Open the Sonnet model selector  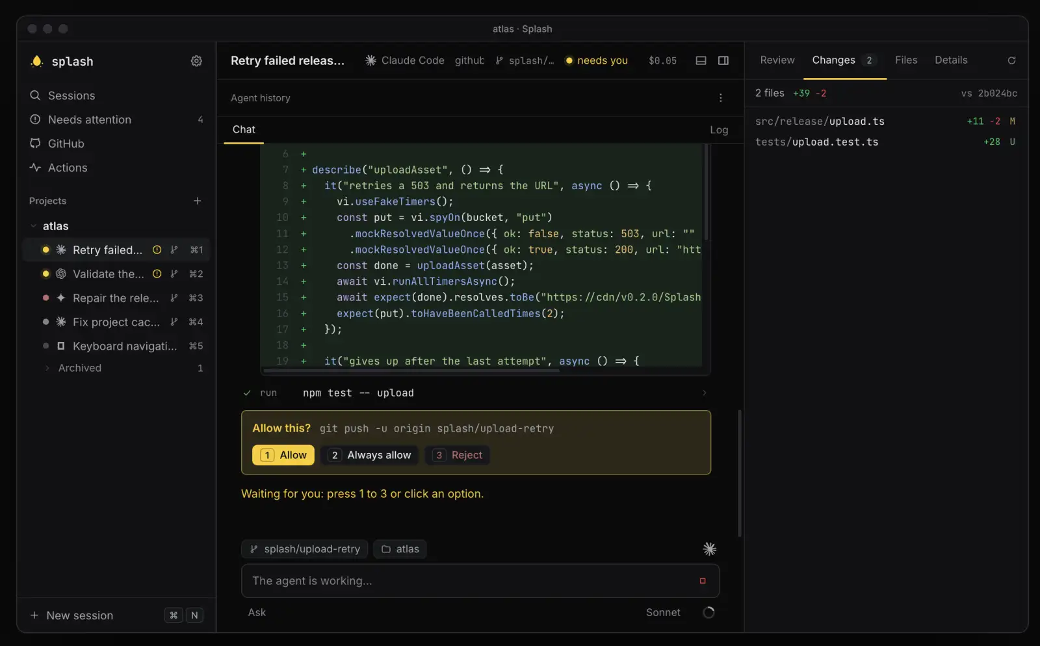[663, 613]
